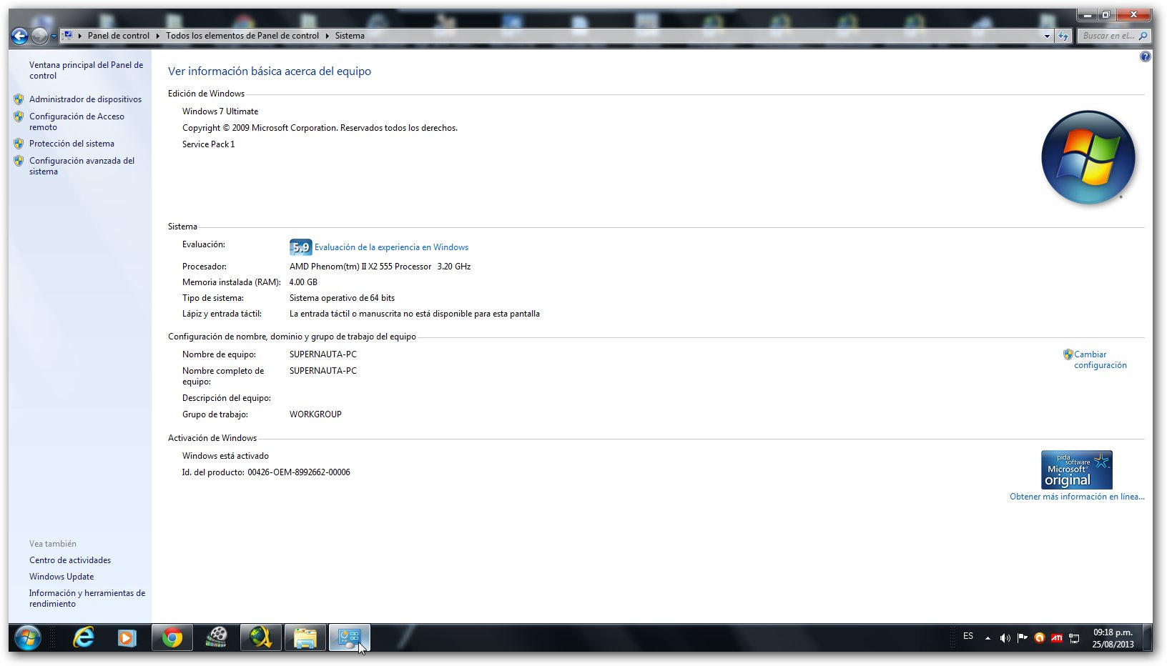The width and height of the screenshot is (1167, 666).
Task: Open the film reel movie app in taskbar
Action: (x=217, y=637)
